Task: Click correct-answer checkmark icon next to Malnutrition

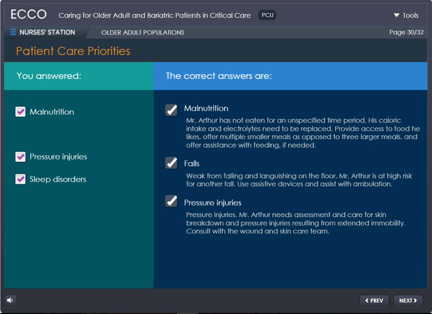Action: (171, 110)
